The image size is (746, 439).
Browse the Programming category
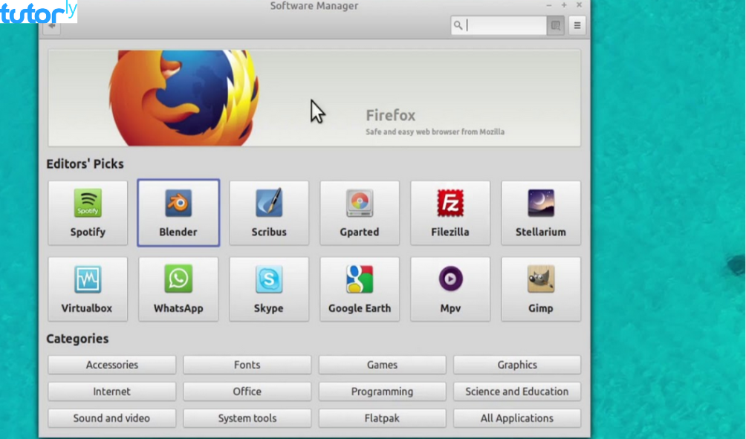click(x=382, y=391)
